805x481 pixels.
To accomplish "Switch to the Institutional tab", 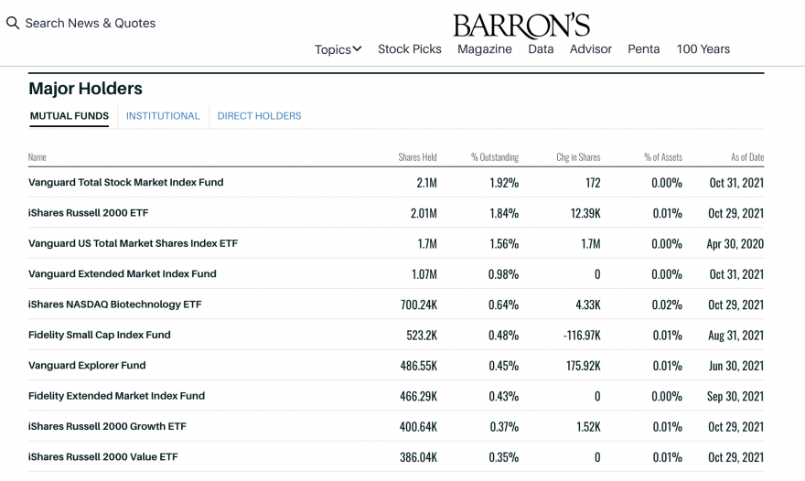I will click(x=163, y=116).
